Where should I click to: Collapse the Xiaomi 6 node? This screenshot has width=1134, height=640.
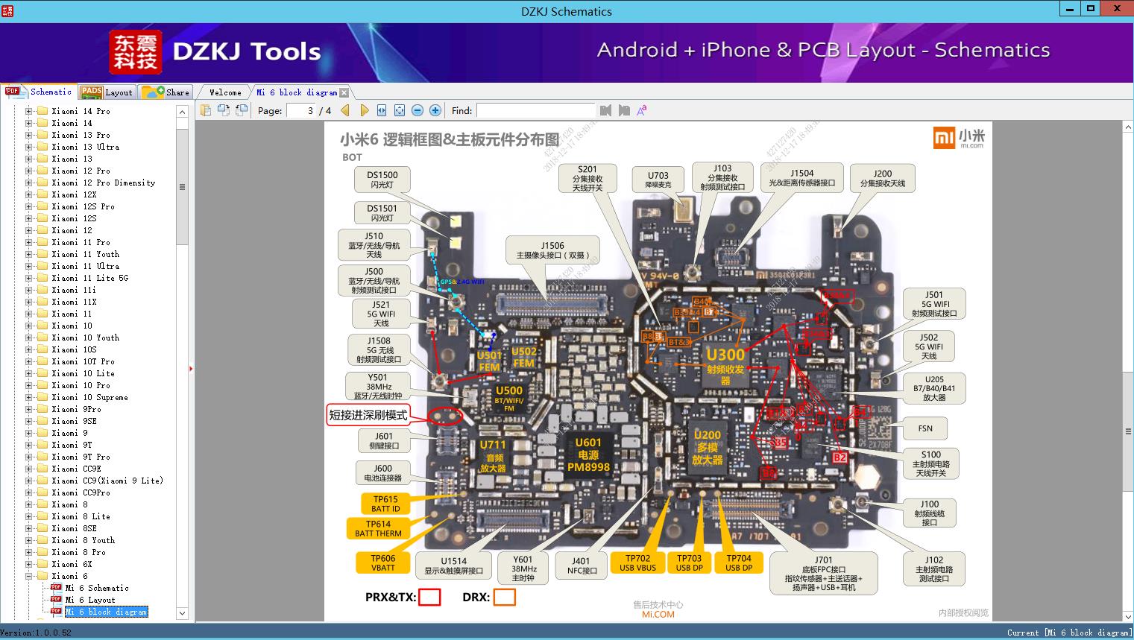pyautogui.click(x=28, y=576)
